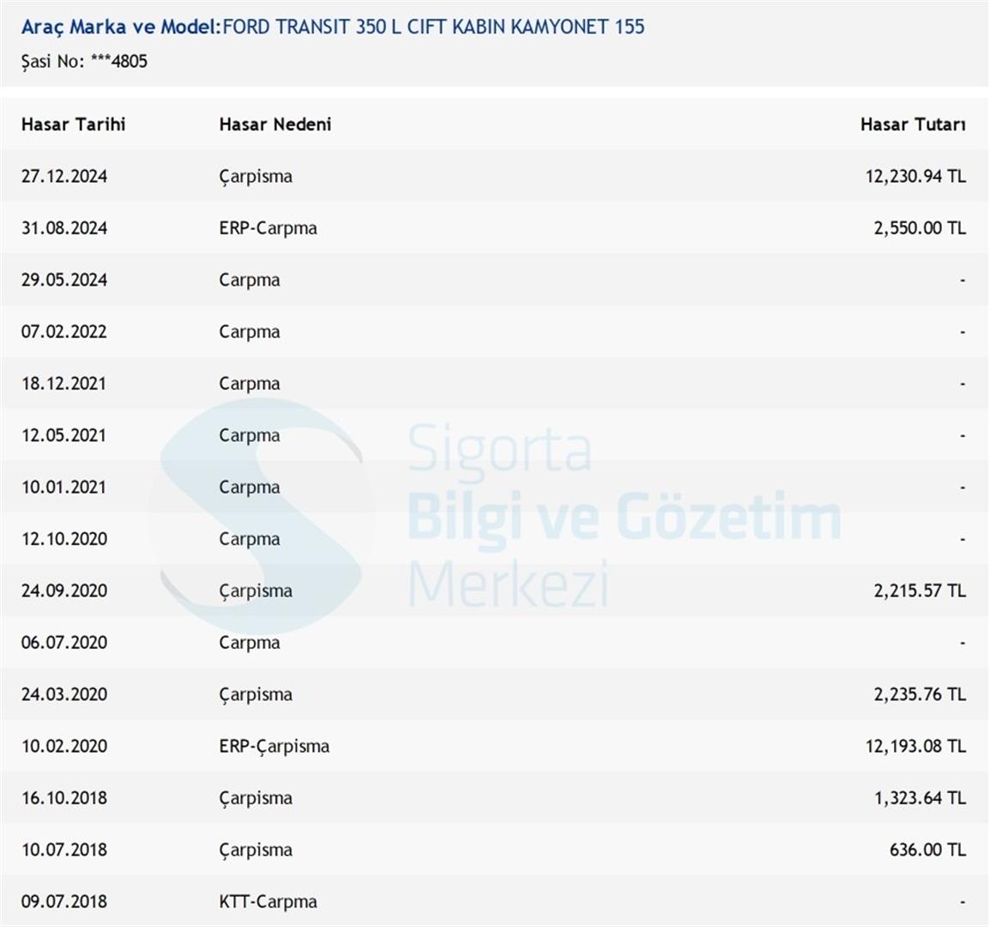
Task: Click Çarpisma in the 27.12.2024 row
Action: click(x=256, y=176)
